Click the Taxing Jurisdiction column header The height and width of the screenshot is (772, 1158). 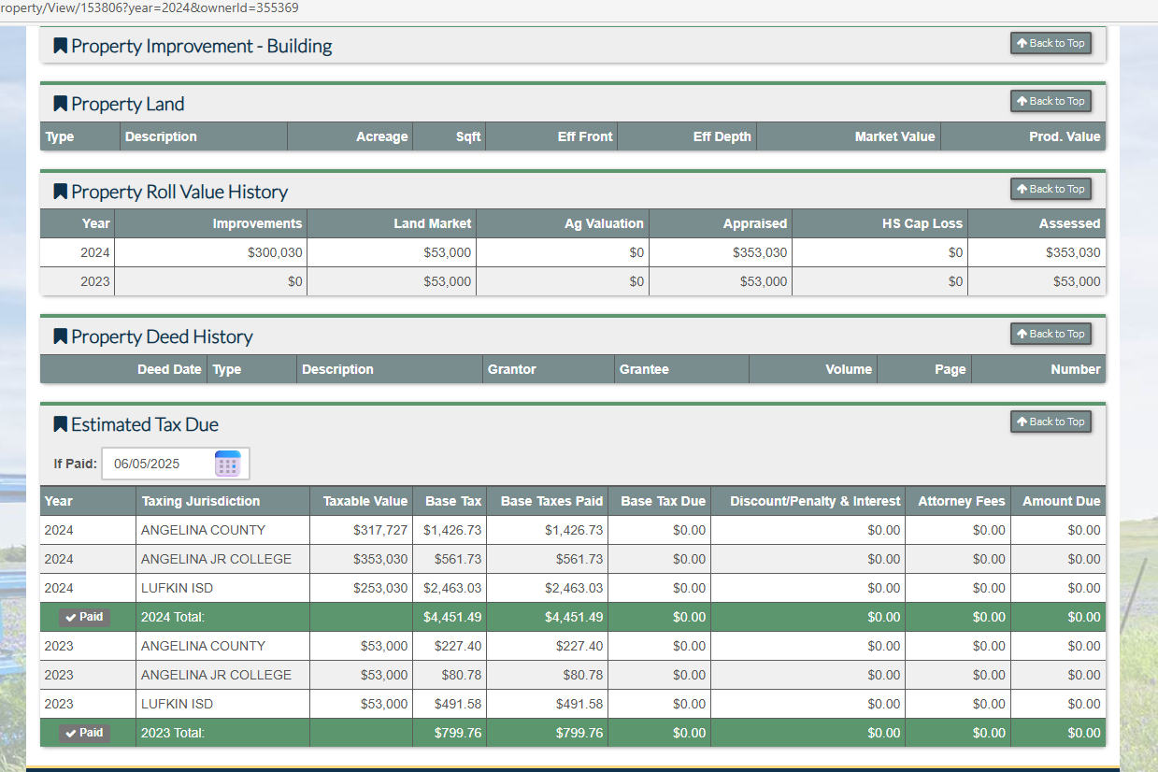point(200,501)
